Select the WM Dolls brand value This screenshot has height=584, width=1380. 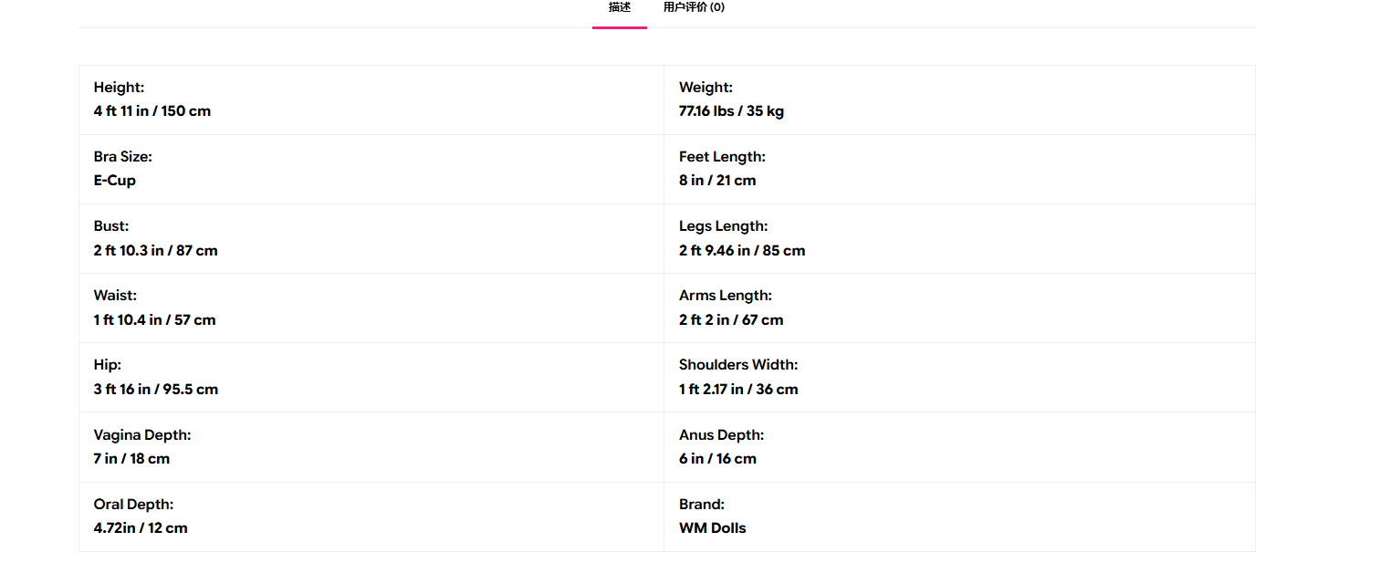pyautogui.click(x=713, y=528)
